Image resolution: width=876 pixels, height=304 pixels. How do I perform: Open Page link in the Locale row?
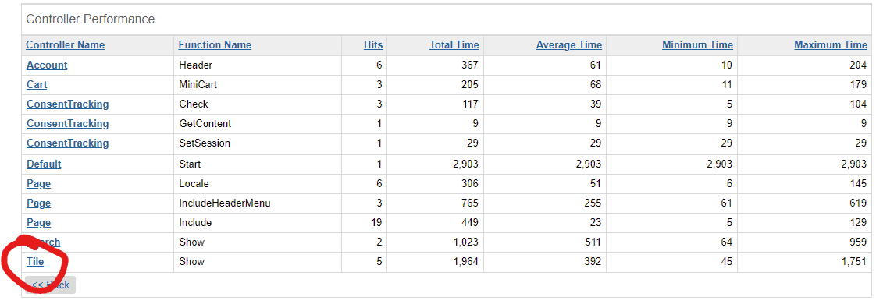click(38, 184)
